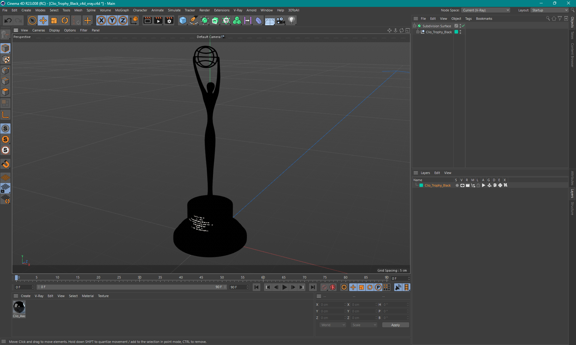Add a Light object

point(292,20)
